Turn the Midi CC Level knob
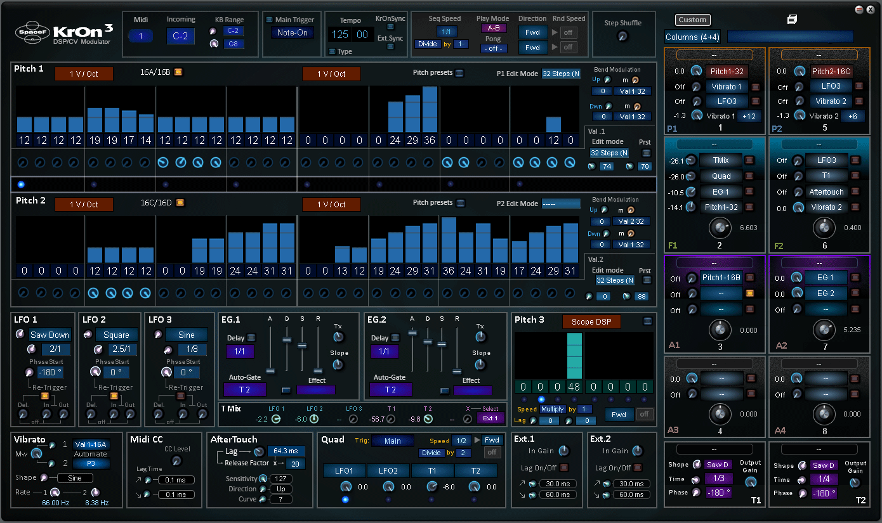 (177, 461)
